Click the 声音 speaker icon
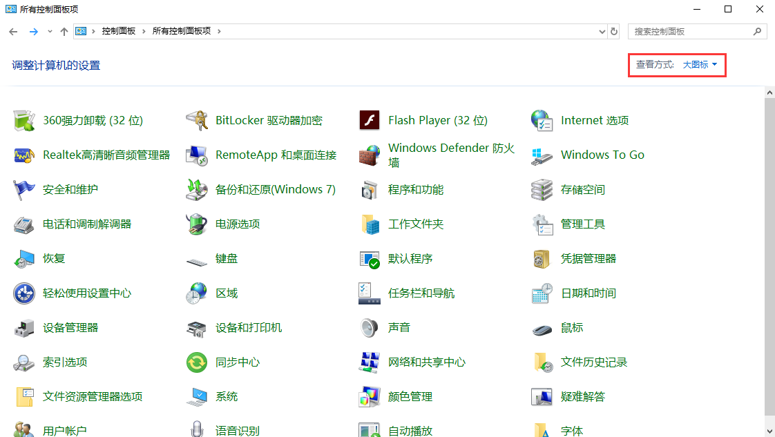Screen dimensions: 775x437 [370, 327]
